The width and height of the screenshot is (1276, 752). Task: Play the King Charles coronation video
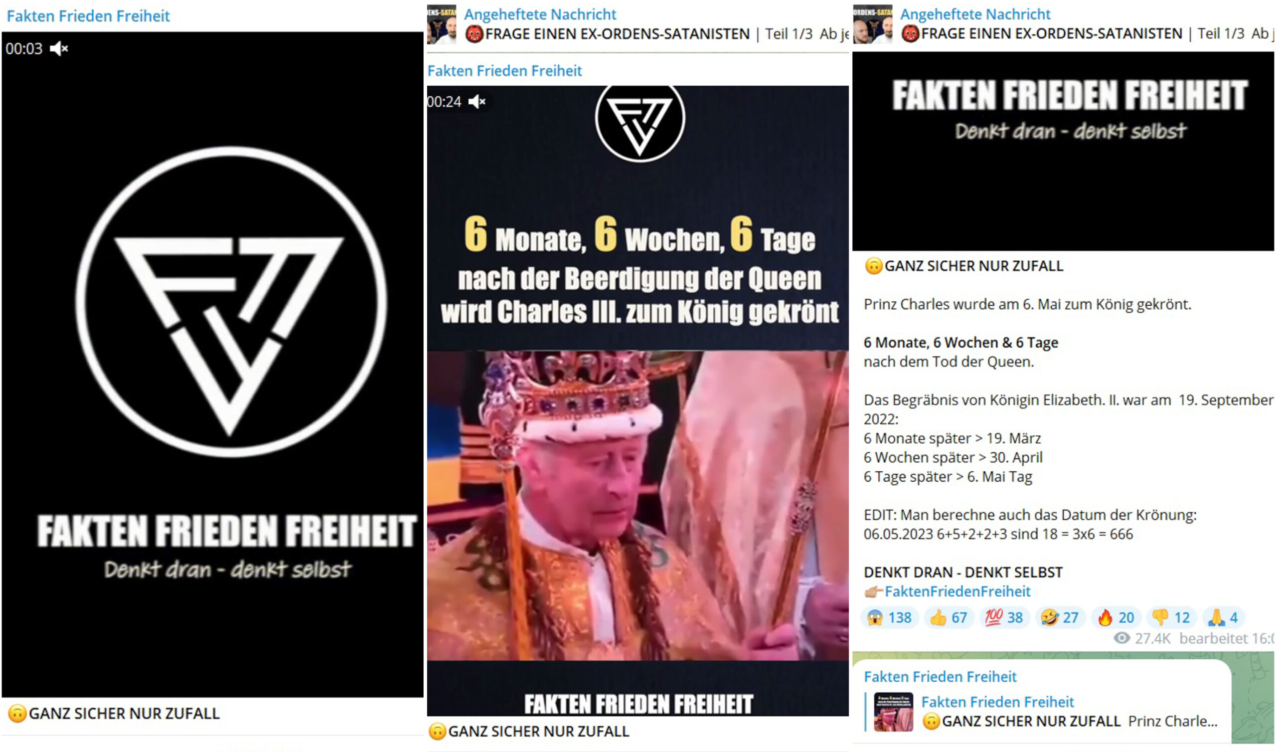[638, 400]
